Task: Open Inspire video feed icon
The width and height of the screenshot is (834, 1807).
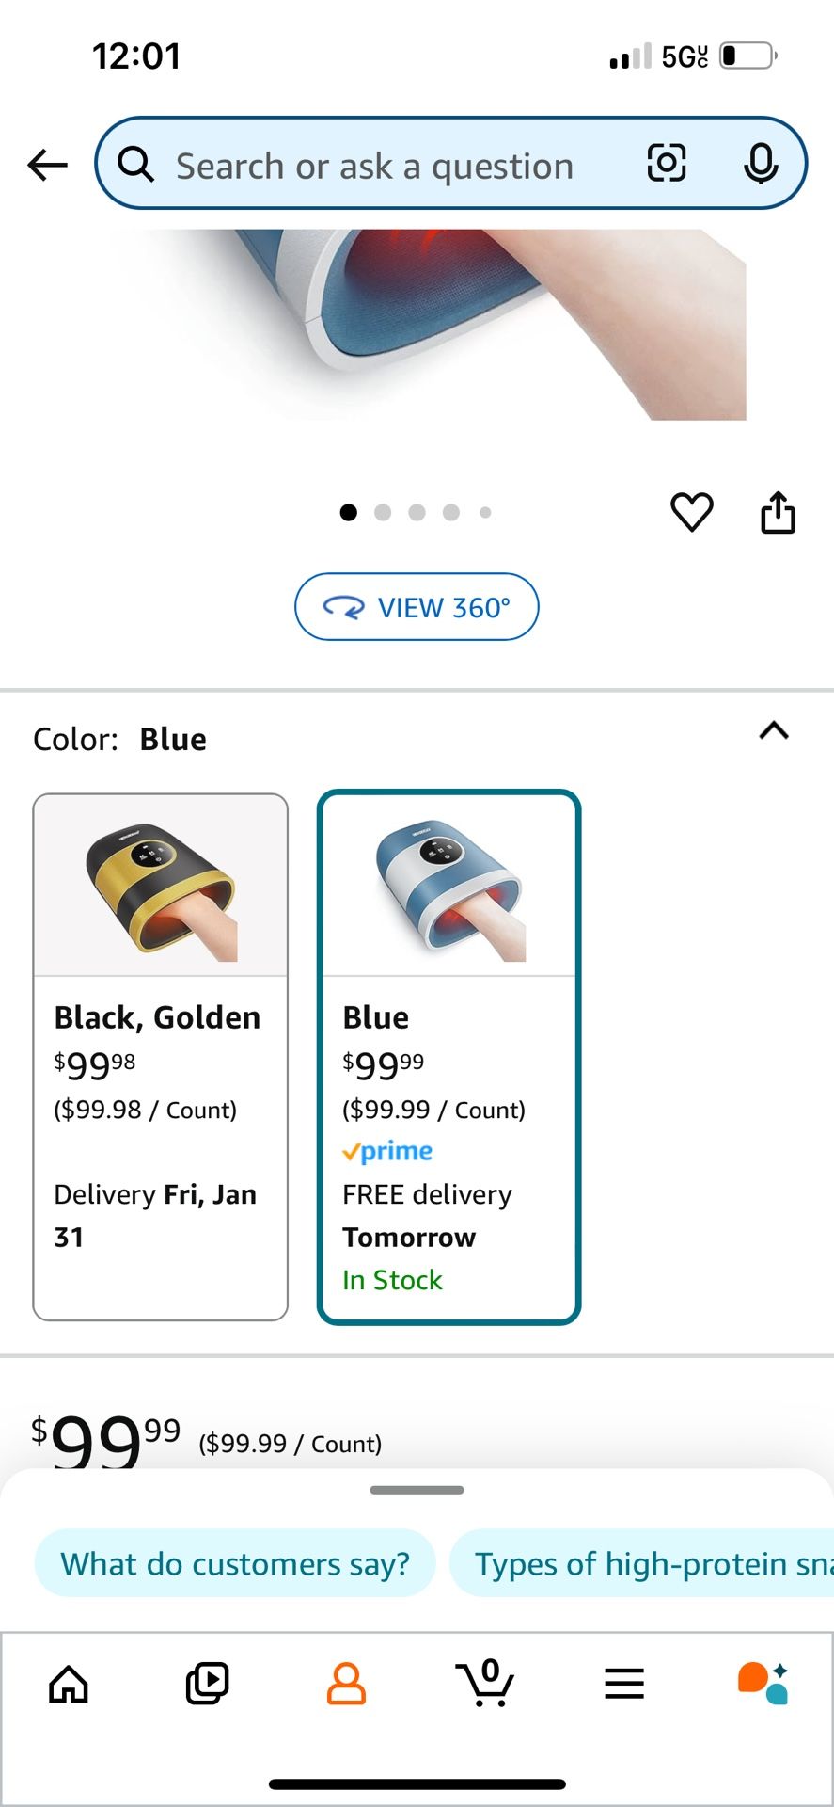Action: 207,1683
